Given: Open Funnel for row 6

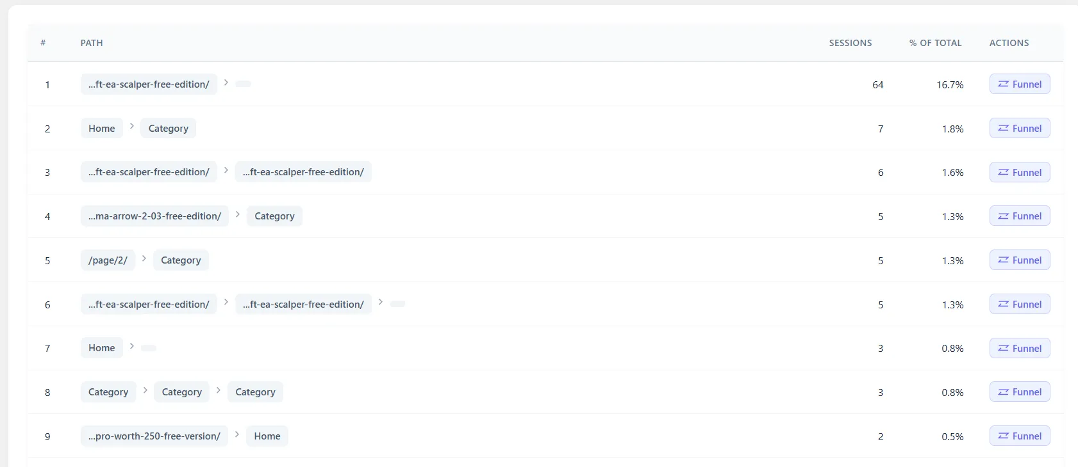Looking at the screenshot, I should [1020, 304].
